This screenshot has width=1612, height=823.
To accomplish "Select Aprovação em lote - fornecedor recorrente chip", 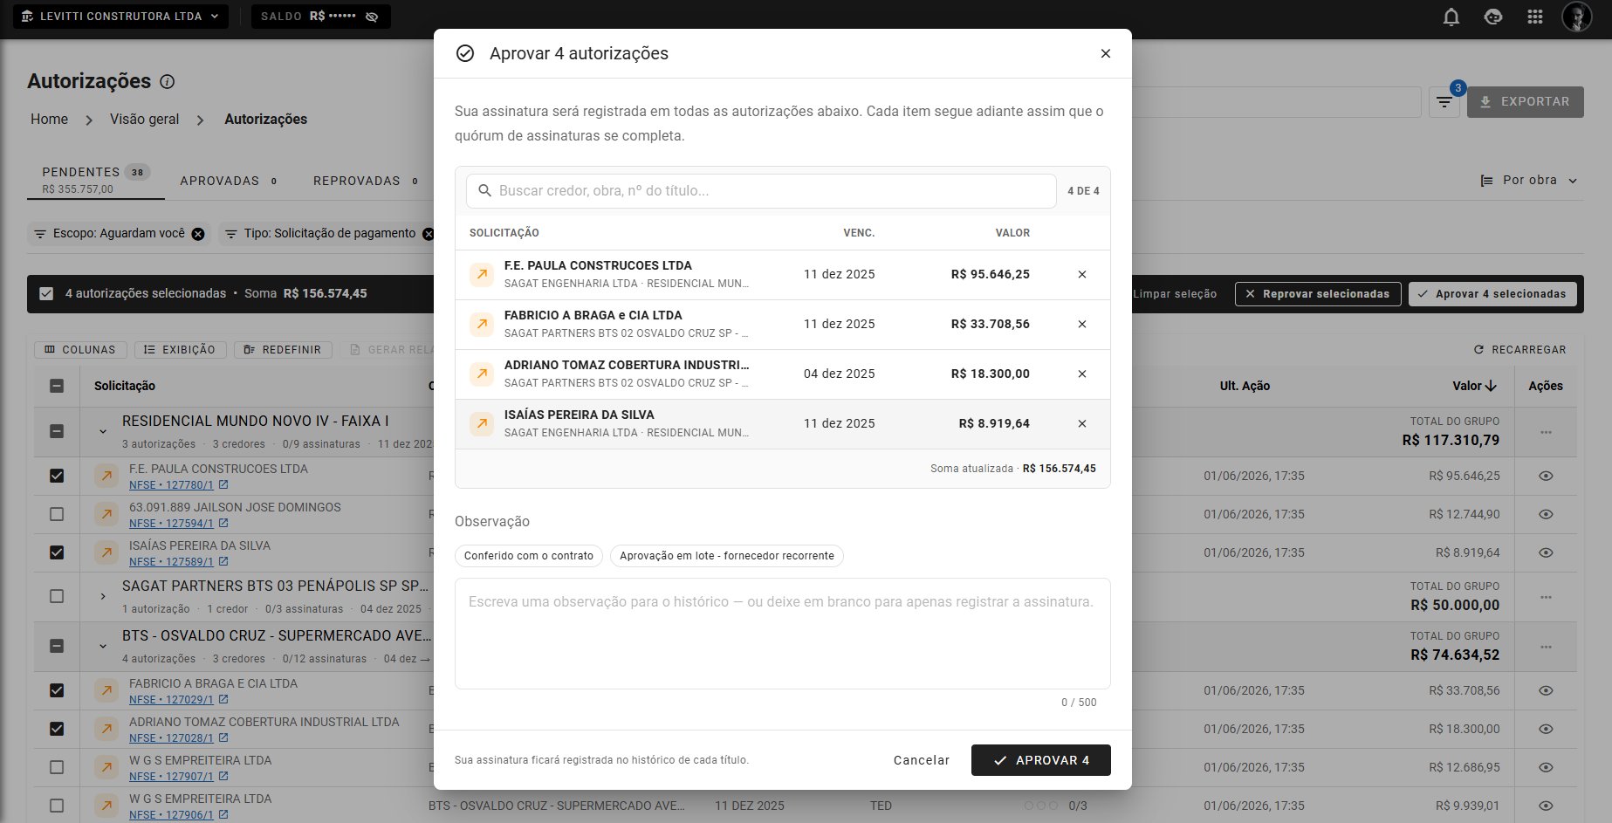I will click(x=727, y=556).
